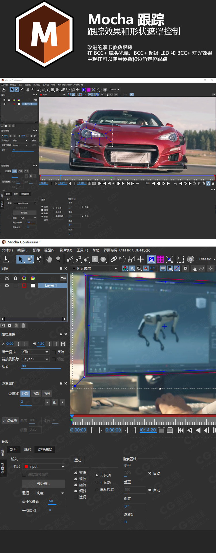Select the 外部 edge offset button
216x553 pixels.
click(25, 394)
